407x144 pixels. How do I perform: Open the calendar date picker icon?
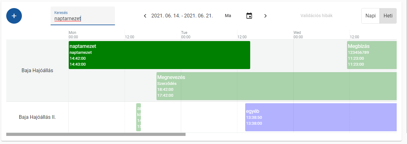pyautogui.click(x=249, y=16)
